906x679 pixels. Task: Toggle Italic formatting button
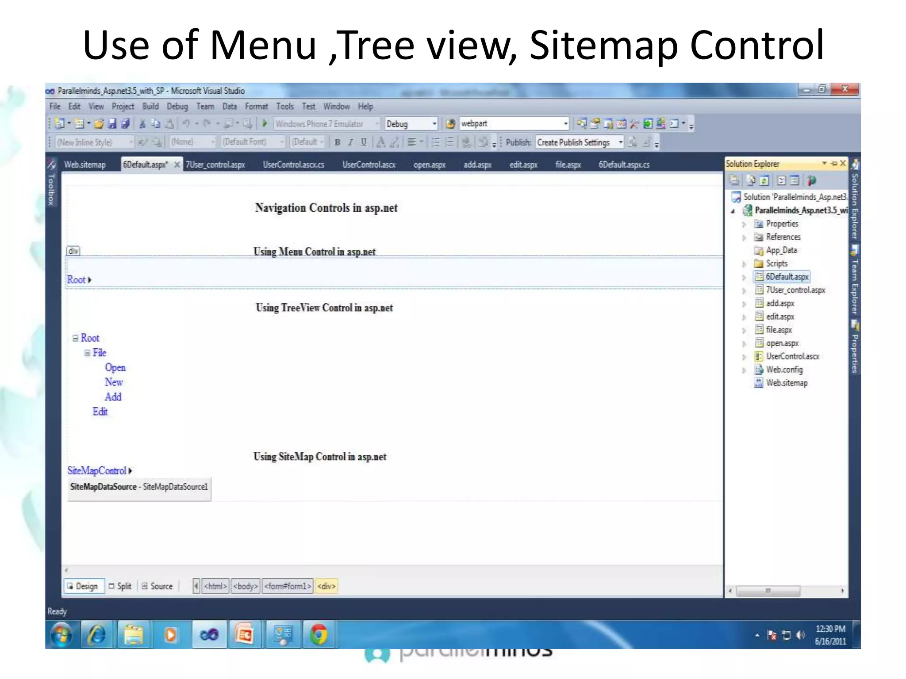350,142
